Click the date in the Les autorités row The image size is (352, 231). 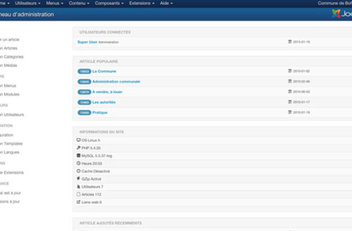[x=302, y=102]
